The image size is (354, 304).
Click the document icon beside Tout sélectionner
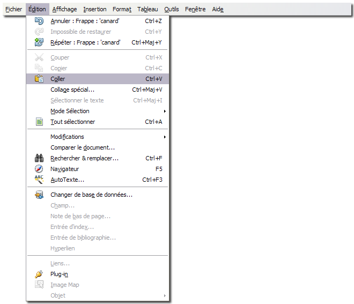(x=40, y=122)
